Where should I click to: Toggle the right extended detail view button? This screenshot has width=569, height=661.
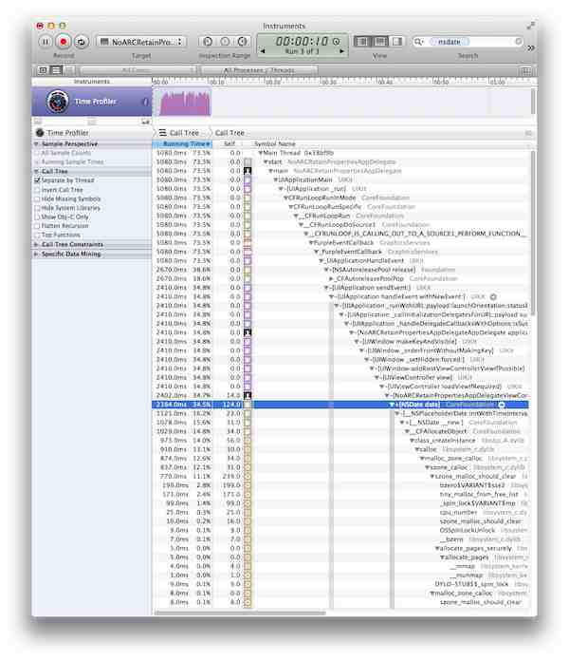click(396, 42)
